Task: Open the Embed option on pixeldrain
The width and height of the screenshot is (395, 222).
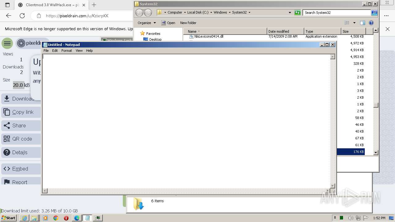Action: click(x=21, y=169)
